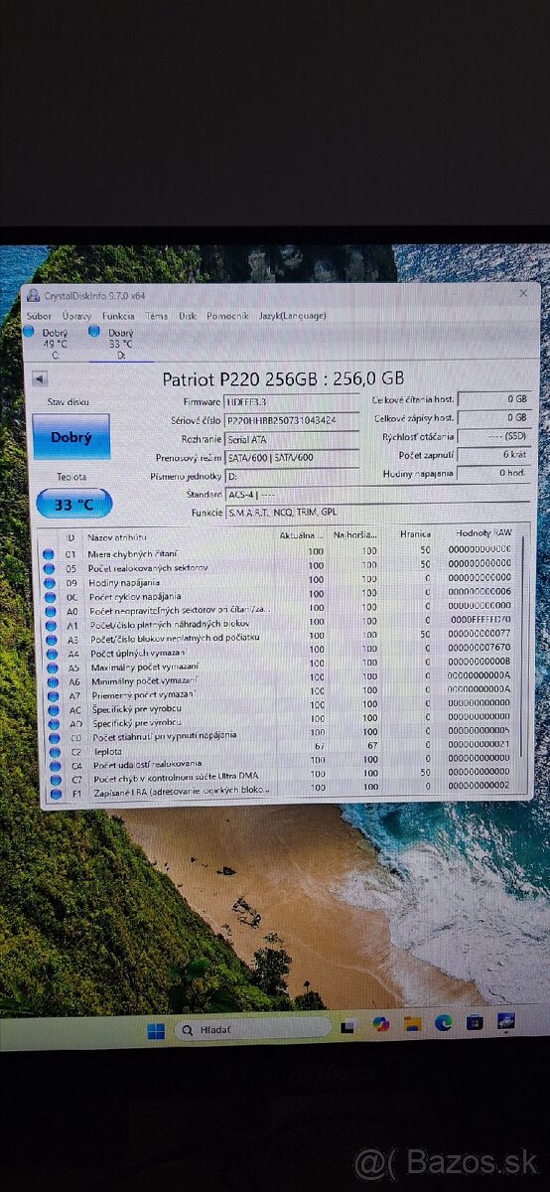Click RAW value 000000007670

point(480,646)
